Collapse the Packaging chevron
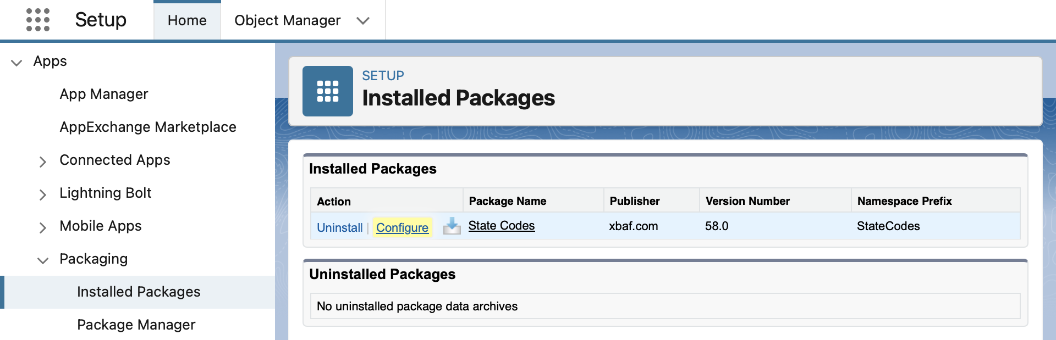This screenshot has width=1056, height=340. click(x=42, y=260)
